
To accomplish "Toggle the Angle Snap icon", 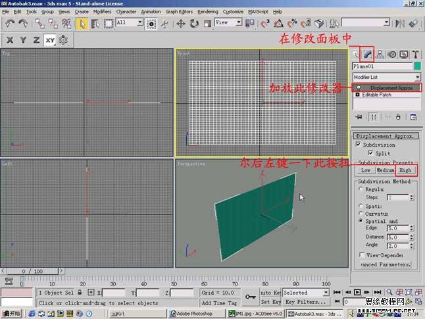I will point(279,24).
